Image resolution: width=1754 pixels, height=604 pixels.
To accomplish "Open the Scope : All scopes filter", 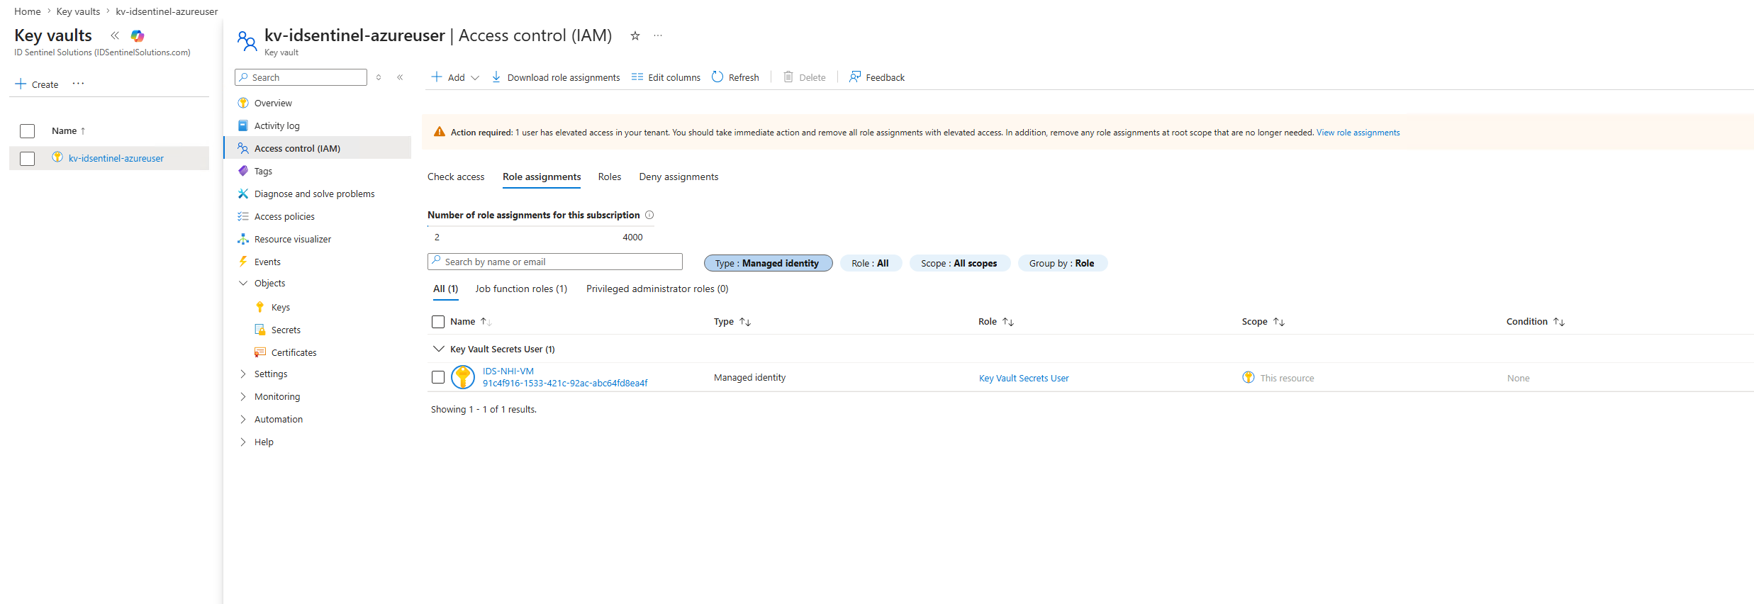I will point(959,263).
